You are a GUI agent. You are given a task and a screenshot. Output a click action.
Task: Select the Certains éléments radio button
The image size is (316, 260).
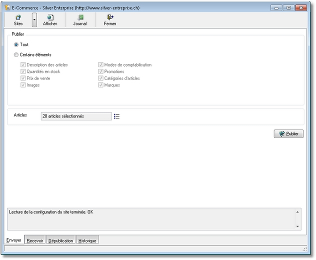pyautogui.click(x=16, y=55)
